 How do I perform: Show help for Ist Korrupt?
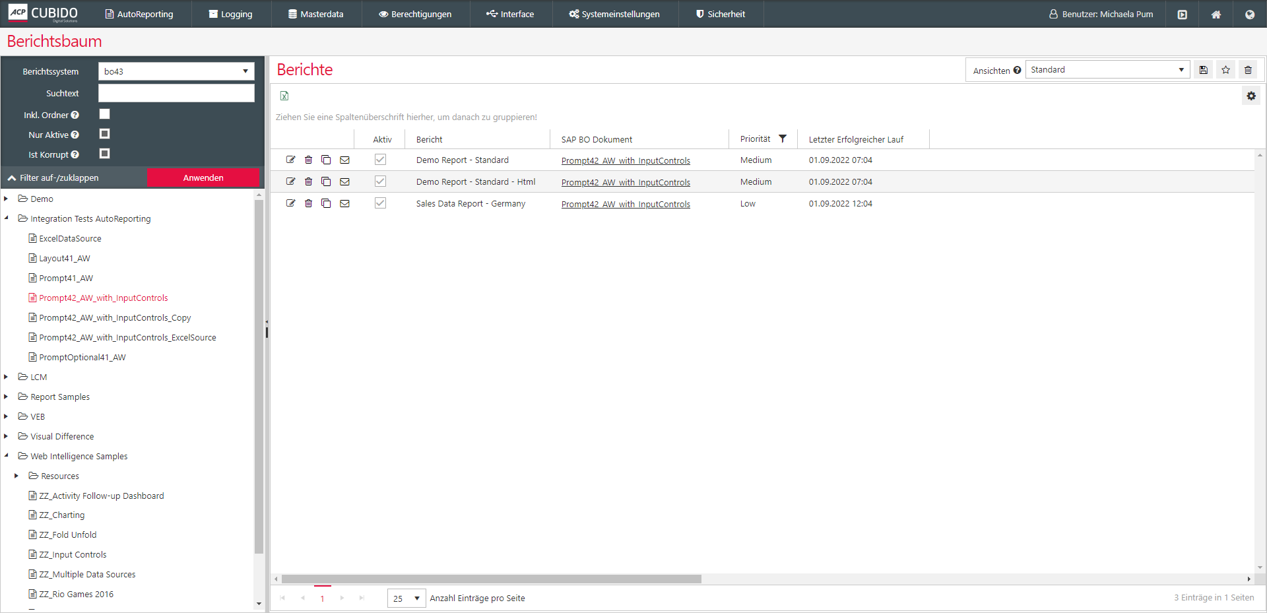coord(75,154)
